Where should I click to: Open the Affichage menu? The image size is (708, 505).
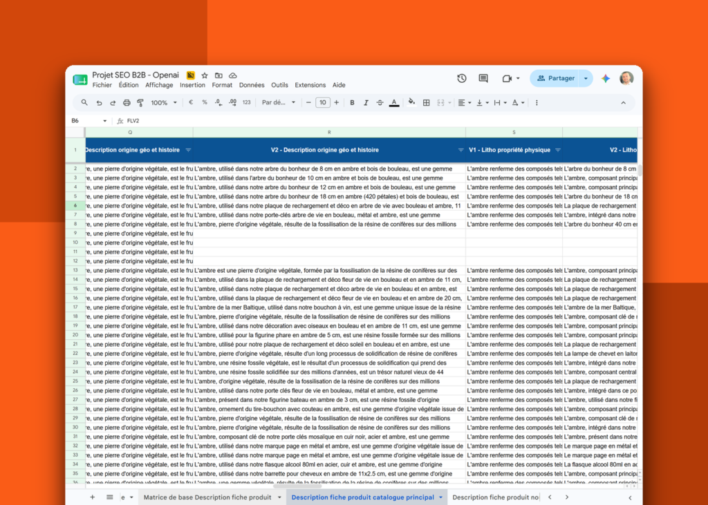pos(159,85)
